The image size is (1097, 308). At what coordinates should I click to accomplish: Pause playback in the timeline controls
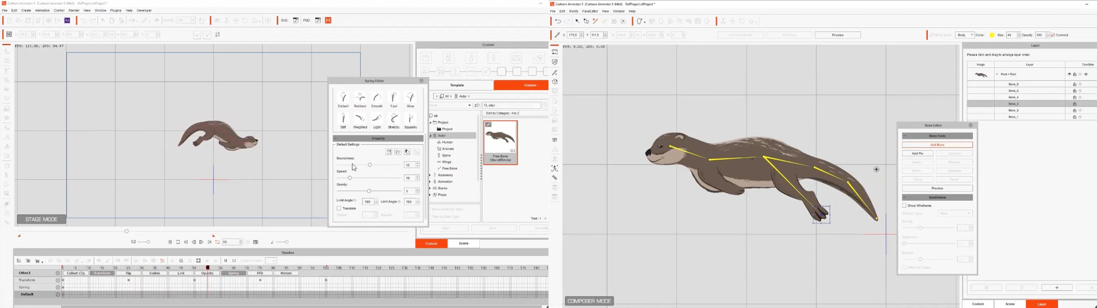click(x=170, y=242)
